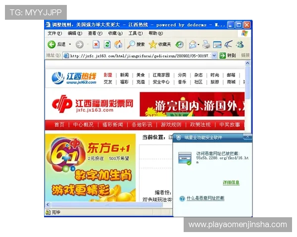The width and height of the screenshot is (297, 237).
Task: Select the 政策法规 navigation tab
Action: (x=200, y=125)
